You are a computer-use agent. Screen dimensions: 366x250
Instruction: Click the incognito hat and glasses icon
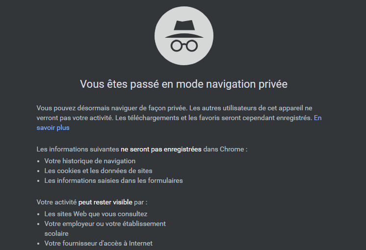pos(183,36)
